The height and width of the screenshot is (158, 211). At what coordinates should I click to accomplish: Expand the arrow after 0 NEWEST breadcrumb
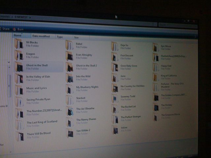30,17
